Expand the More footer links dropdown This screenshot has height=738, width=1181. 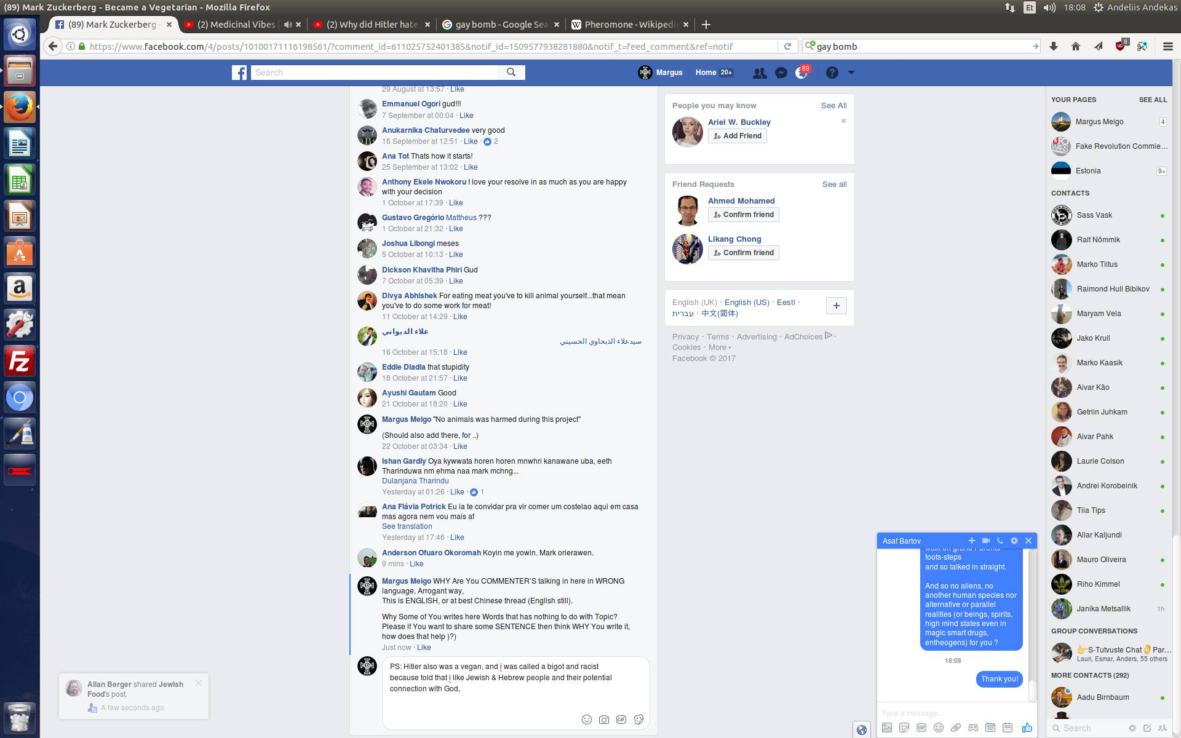coord(720,347)
